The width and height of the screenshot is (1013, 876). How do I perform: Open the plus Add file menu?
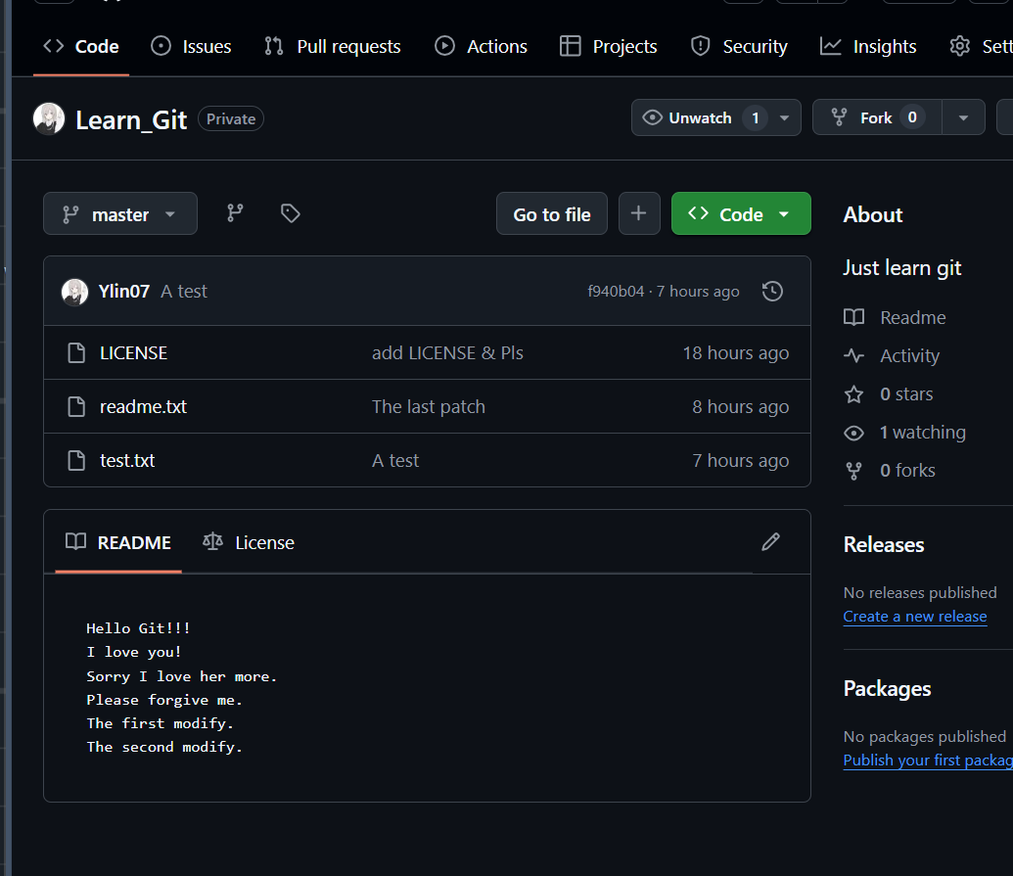(639, 213)
